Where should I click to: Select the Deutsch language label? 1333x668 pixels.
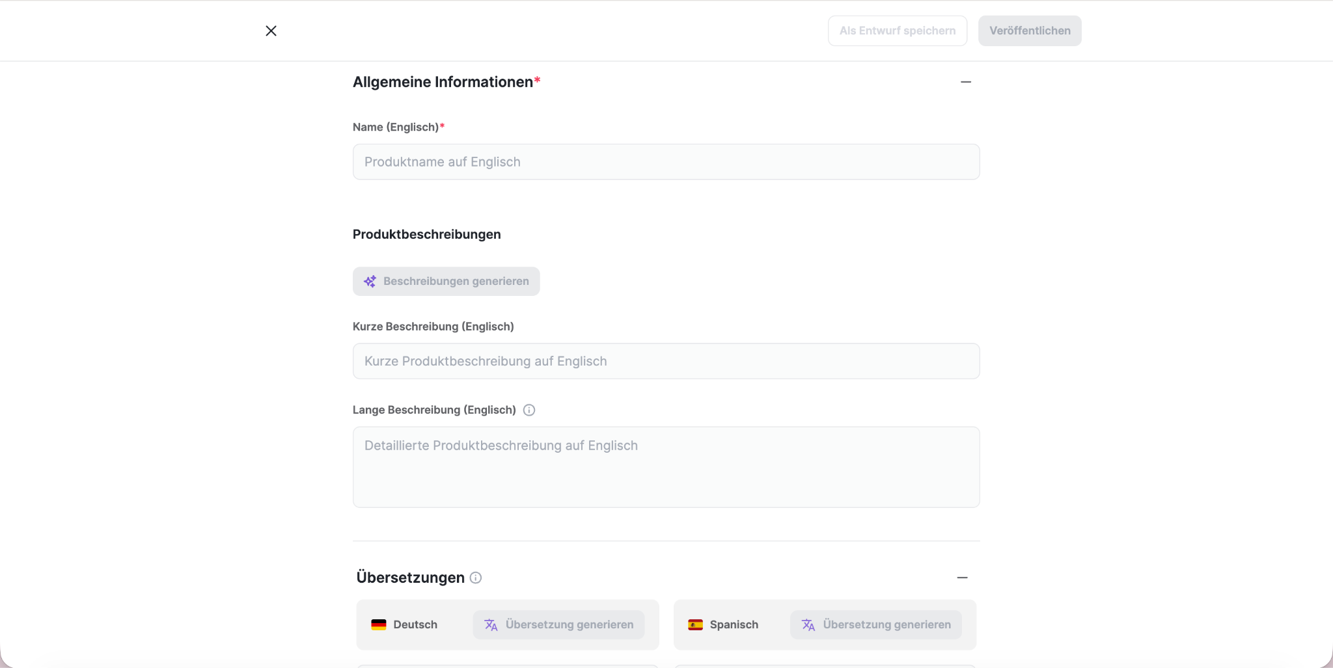click(x=415, y=624)
